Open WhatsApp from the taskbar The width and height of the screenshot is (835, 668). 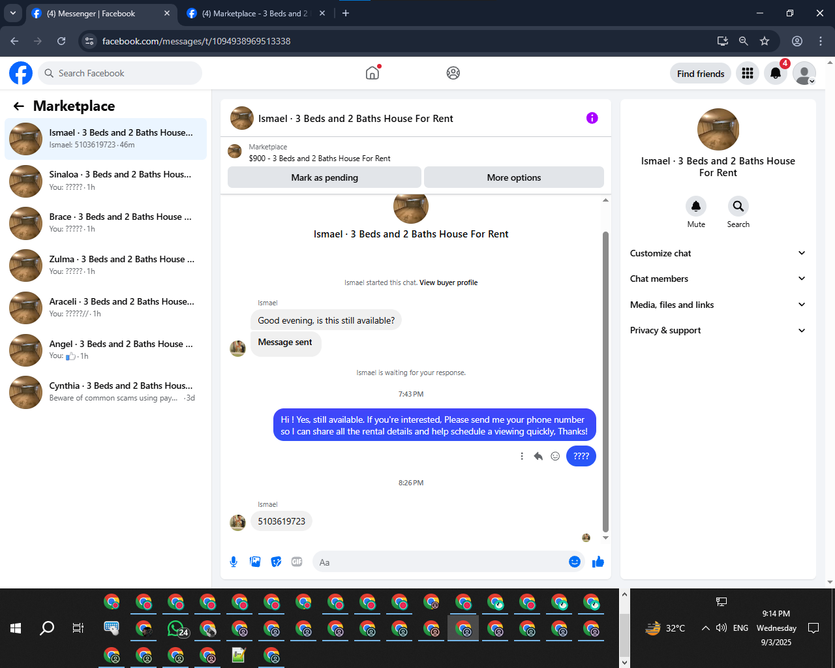(x=177, y=628)
